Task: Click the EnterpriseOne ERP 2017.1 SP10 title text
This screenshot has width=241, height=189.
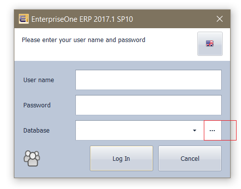Action: click(82, 19)
